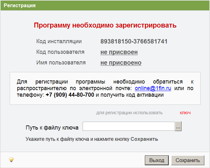This screenshot has height=168, width=210.
Task: Click 'для регистрации использовать' text
Action: pos(129,113)
